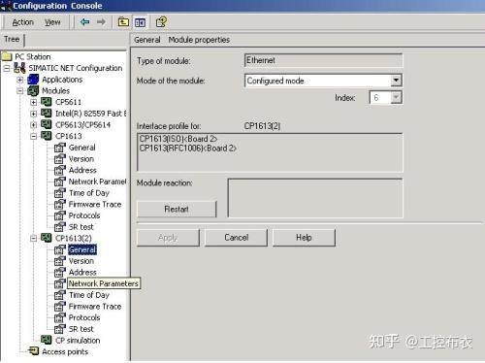
Task: Select Address under CP1613(2)
Action: 82,272
